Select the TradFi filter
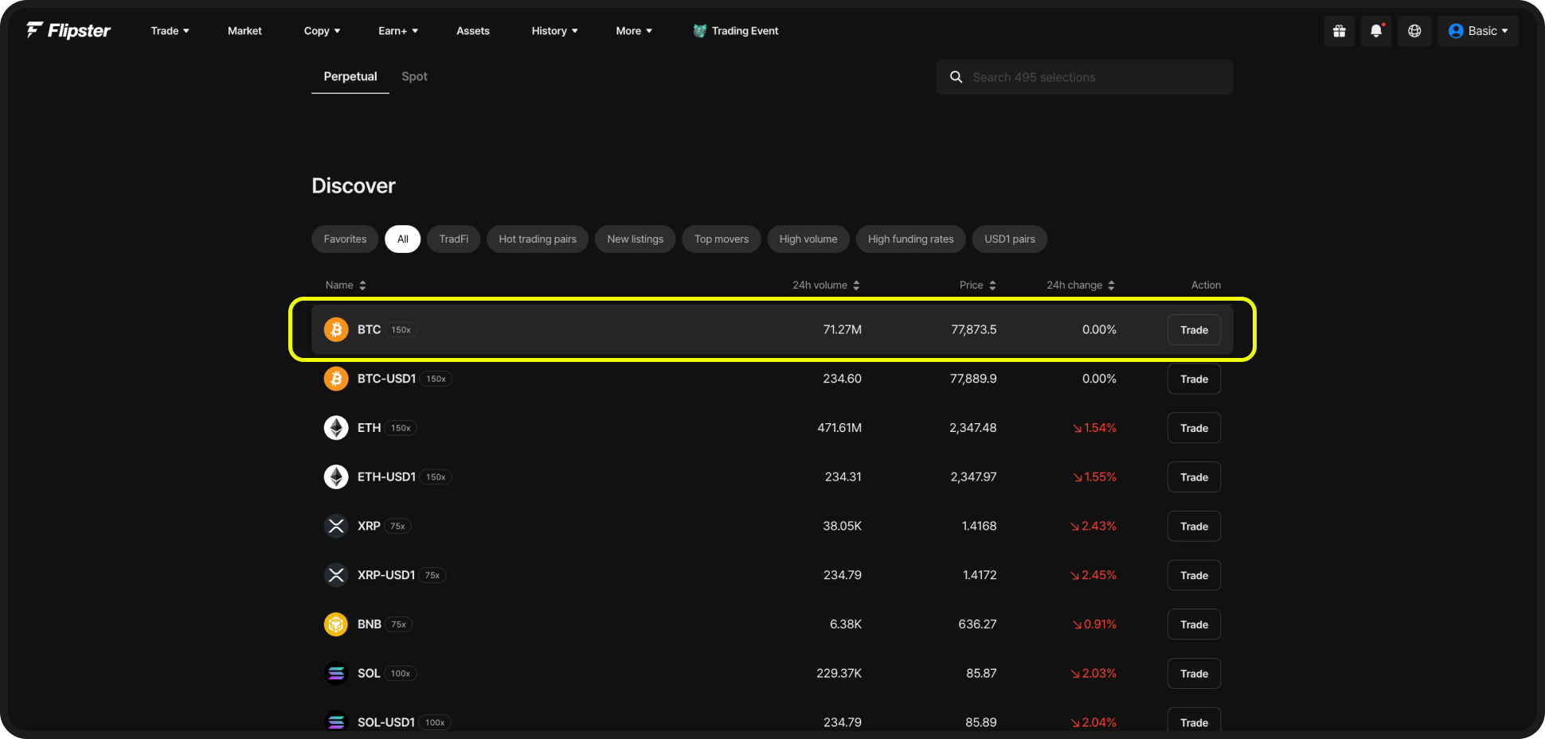This screenshot has height=739, width=1545. 454,239
